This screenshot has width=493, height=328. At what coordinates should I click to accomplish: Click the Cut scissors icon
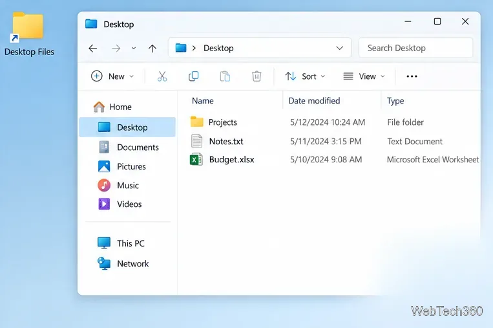[x=162, y=76]
